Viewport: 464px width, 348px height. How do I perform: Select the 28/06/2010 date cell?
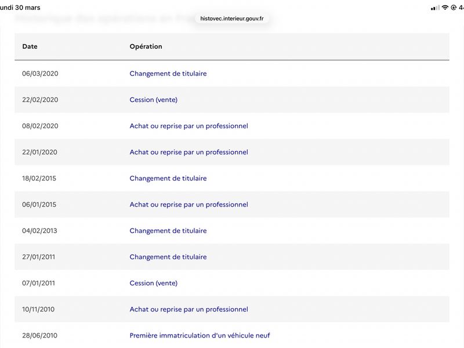pos(39,336)
